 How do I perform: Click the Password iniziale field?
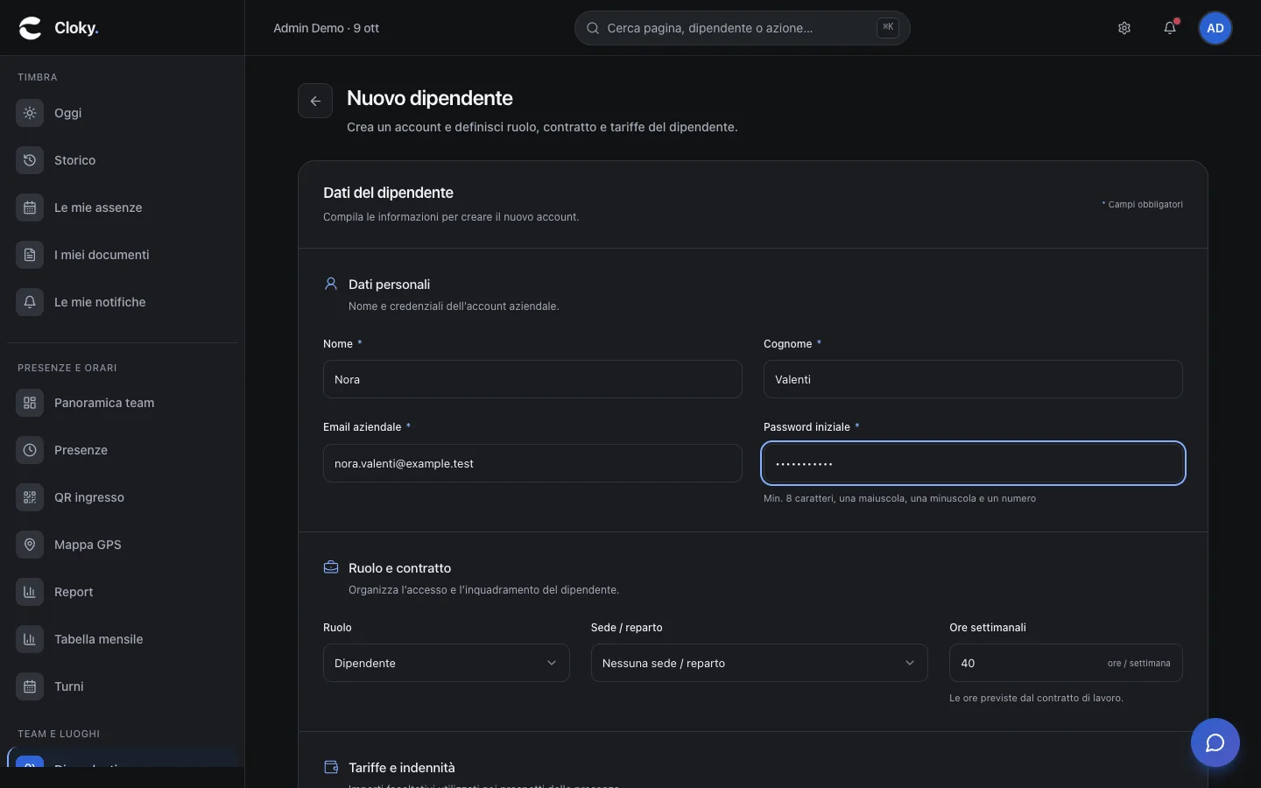tap(973, 463)
